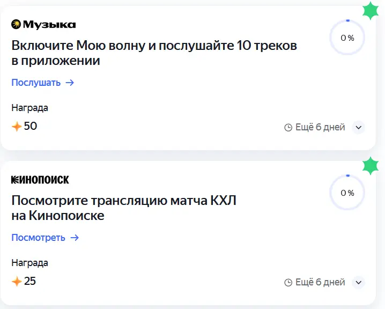Click the clock icon in the Кинопоиск card

[x=288, y=283]
